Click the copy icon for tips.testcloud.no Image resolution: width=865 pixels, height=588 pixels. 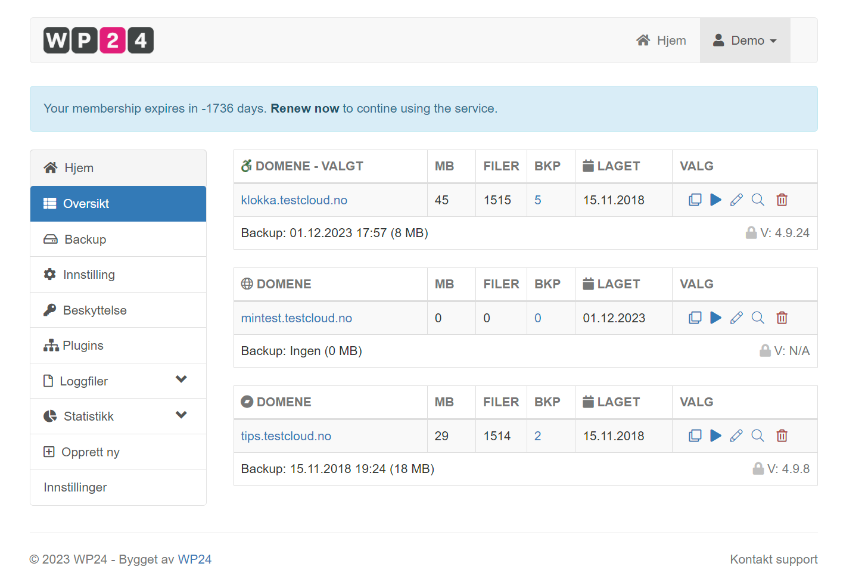(x=695, y=436)
